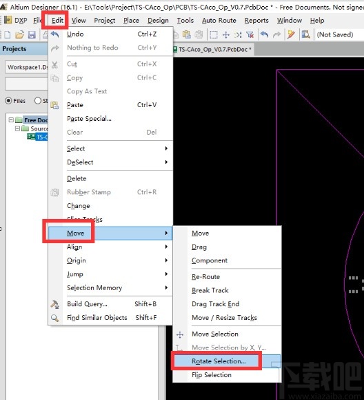
Task: Click the Workspace1 field in Projects panel
Action: pyautogui.click(x=26, y=67)
